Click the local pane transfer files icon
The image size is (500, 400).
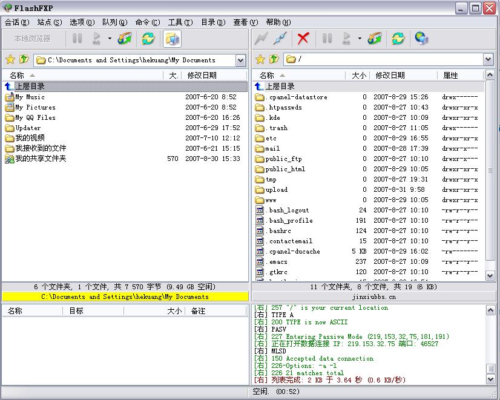[125, 39]
